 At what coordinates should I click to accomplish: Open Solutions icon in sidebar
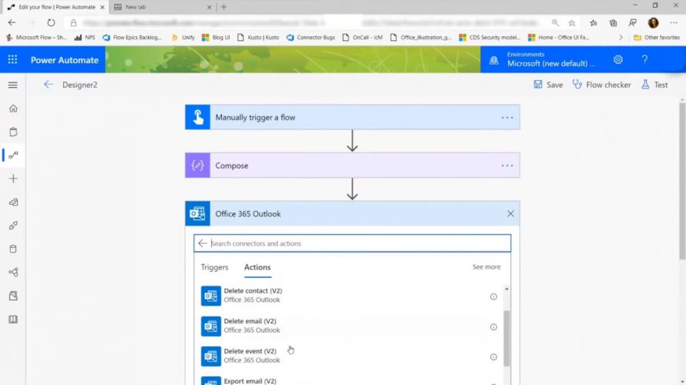[13, 296]
